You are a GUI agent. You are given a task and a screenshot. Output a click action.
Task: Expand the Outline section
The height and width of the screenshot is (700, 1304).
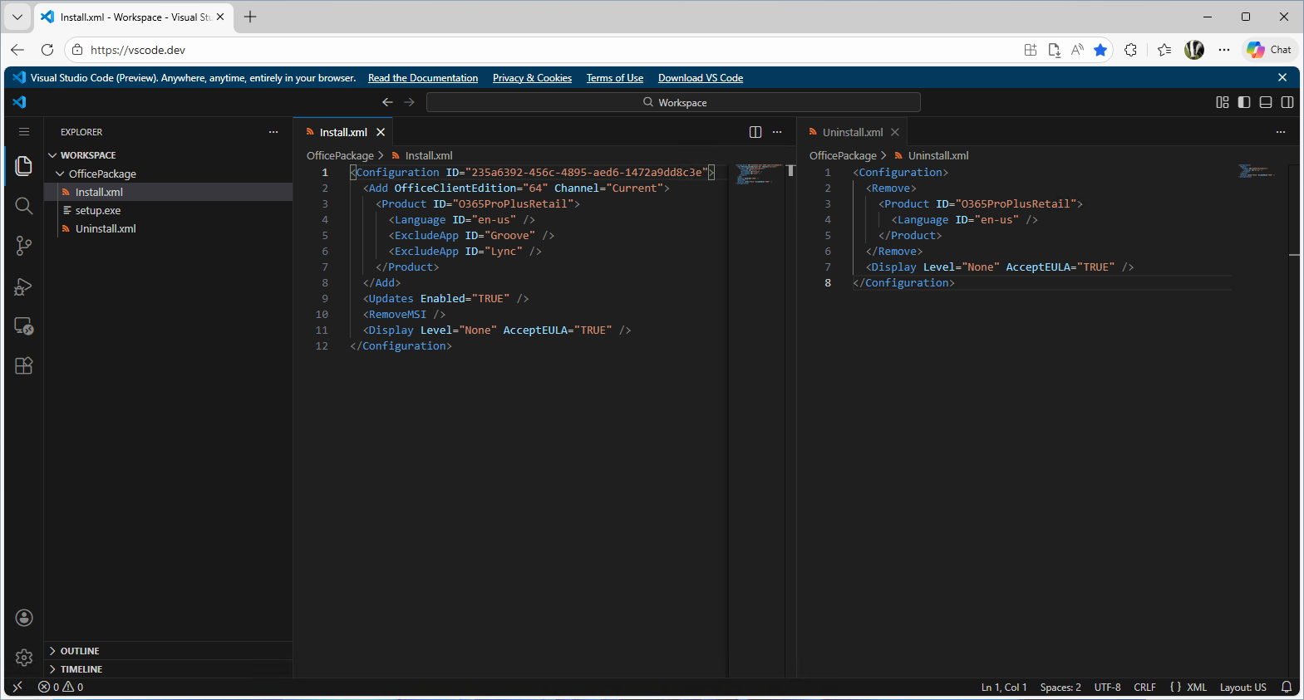80,651
